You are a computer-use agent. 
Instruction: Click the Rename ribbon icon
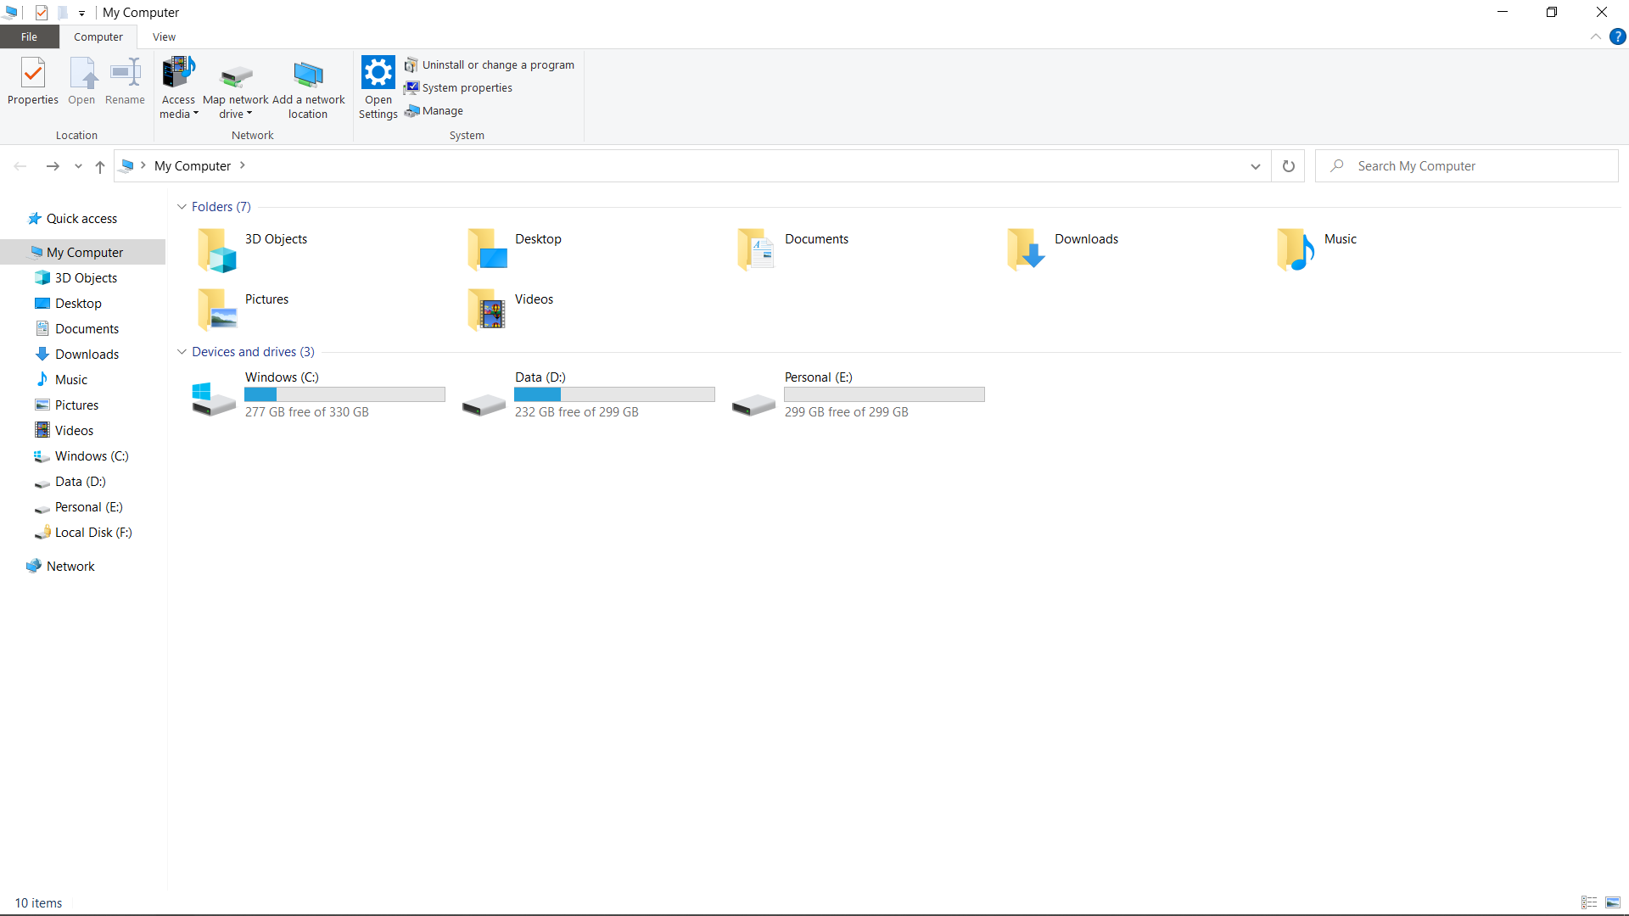pyautogui.click(x=125, y=81)
